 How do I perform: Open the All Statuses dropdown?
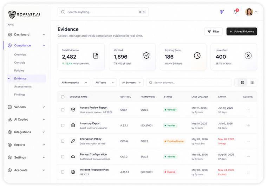pyautogui.click(x=131, y=83)
